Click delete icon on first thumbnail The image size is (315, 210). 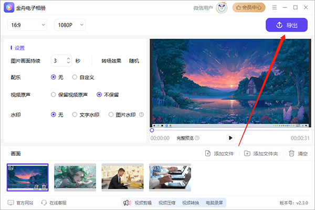coord(44,187)
